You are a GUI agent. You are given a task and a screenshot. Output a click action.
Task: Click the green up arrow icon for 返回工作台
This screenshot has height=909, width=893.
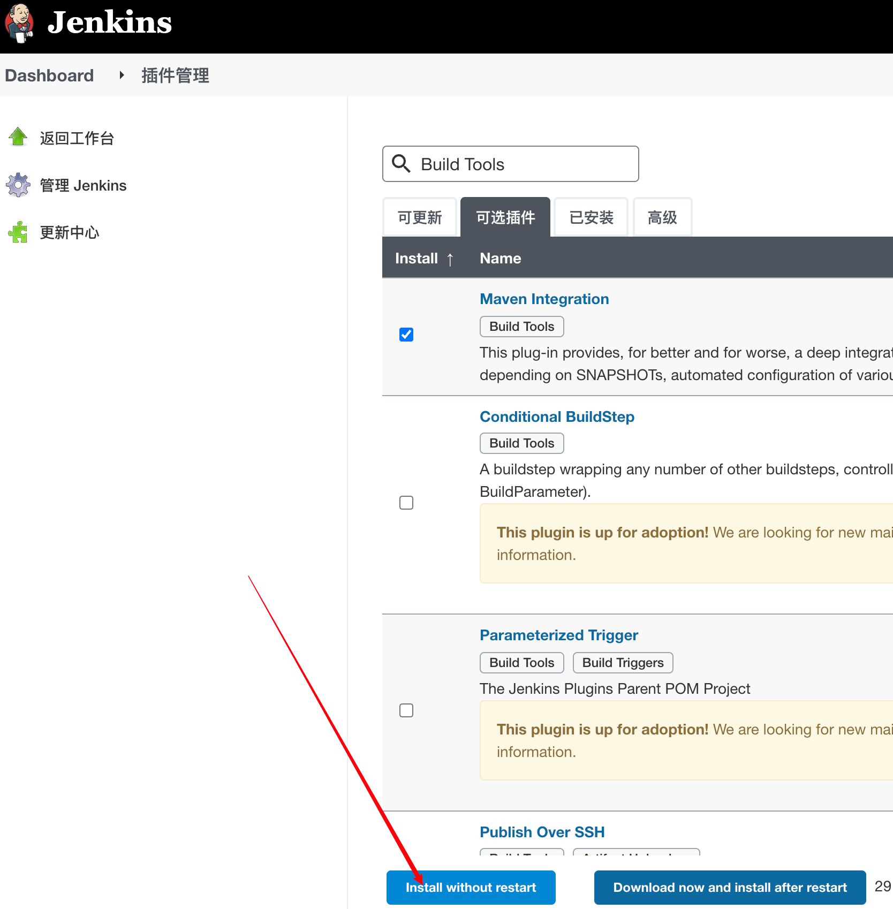pos(18,137)
